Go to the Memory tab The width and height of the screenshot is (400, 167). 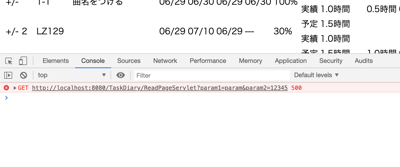tap(251, 61)
